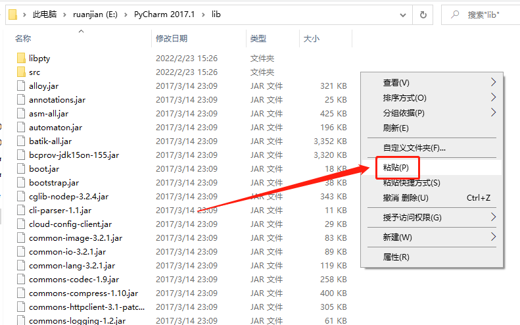The height and width of the screenshot is (325, 520).
Task: Open 自定义文件夹(F)... menu item
Action: click(x=432, y=148)
